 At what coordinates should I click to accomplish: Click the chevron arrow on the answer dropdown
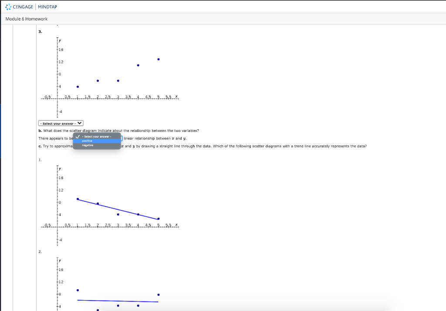click(x=79, y=123)
